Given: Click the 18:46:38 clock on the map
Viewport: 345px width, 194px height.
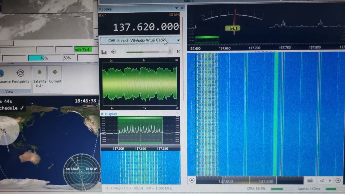Looking at the screenshot, I should 85,101.
